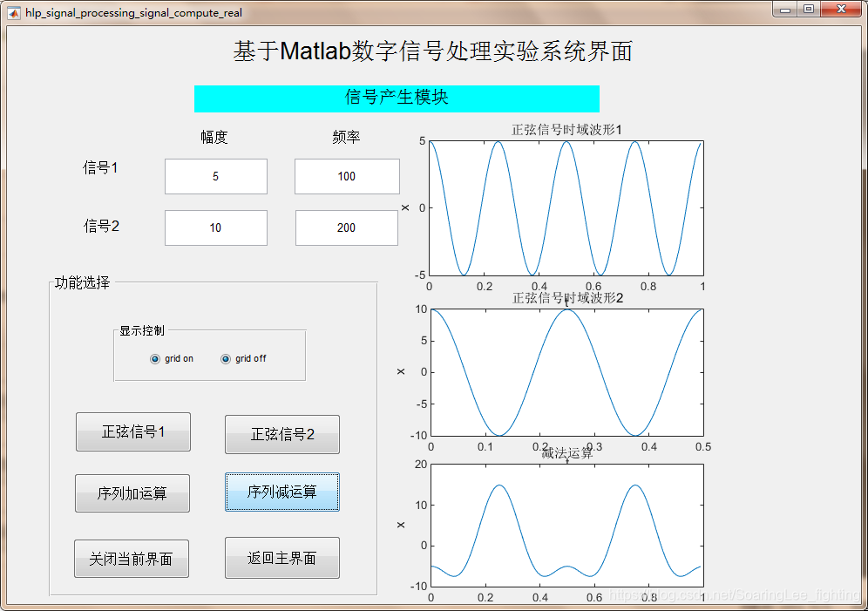Focus the 信号1 frequency field showing 100
Image resolution: width=868 pixels, height=611 pixels.
(347, 177)
